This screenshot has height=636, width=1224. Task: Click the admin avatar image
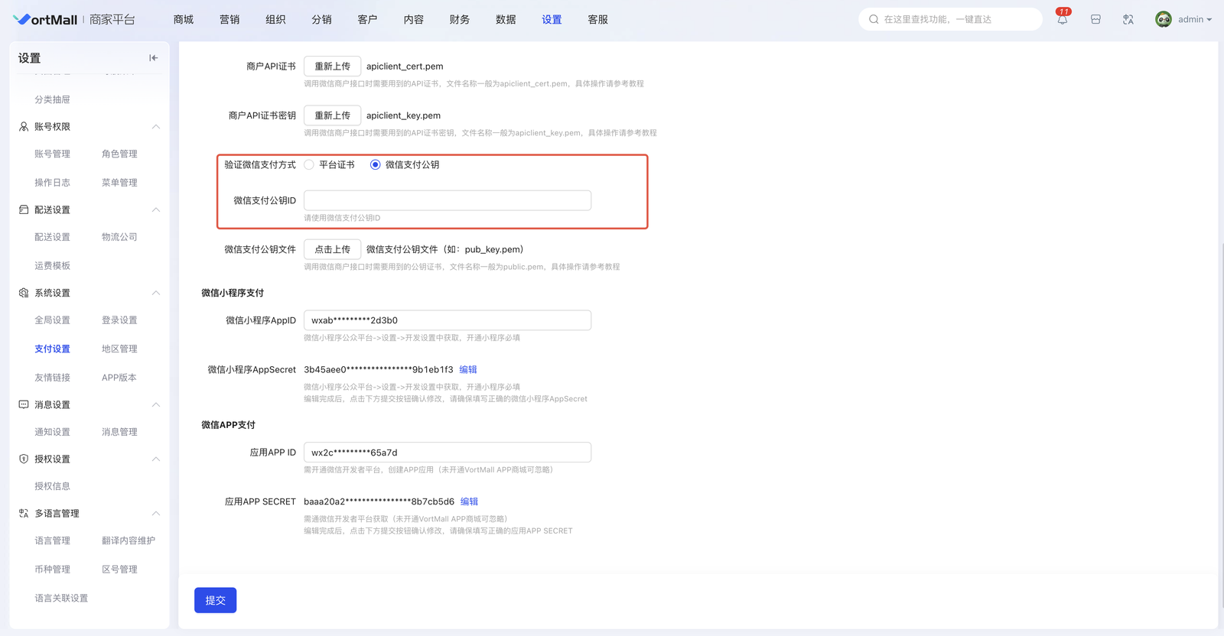1163,20
